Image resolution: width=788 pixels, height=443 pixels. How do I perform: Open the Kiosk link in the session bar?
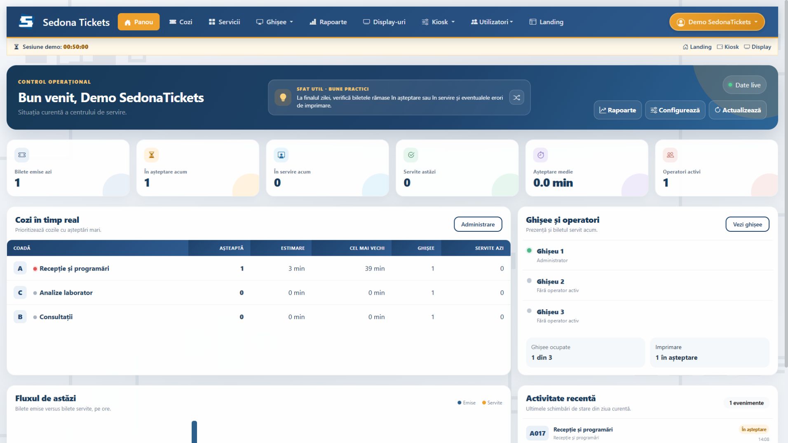click(x=728, y=47)
